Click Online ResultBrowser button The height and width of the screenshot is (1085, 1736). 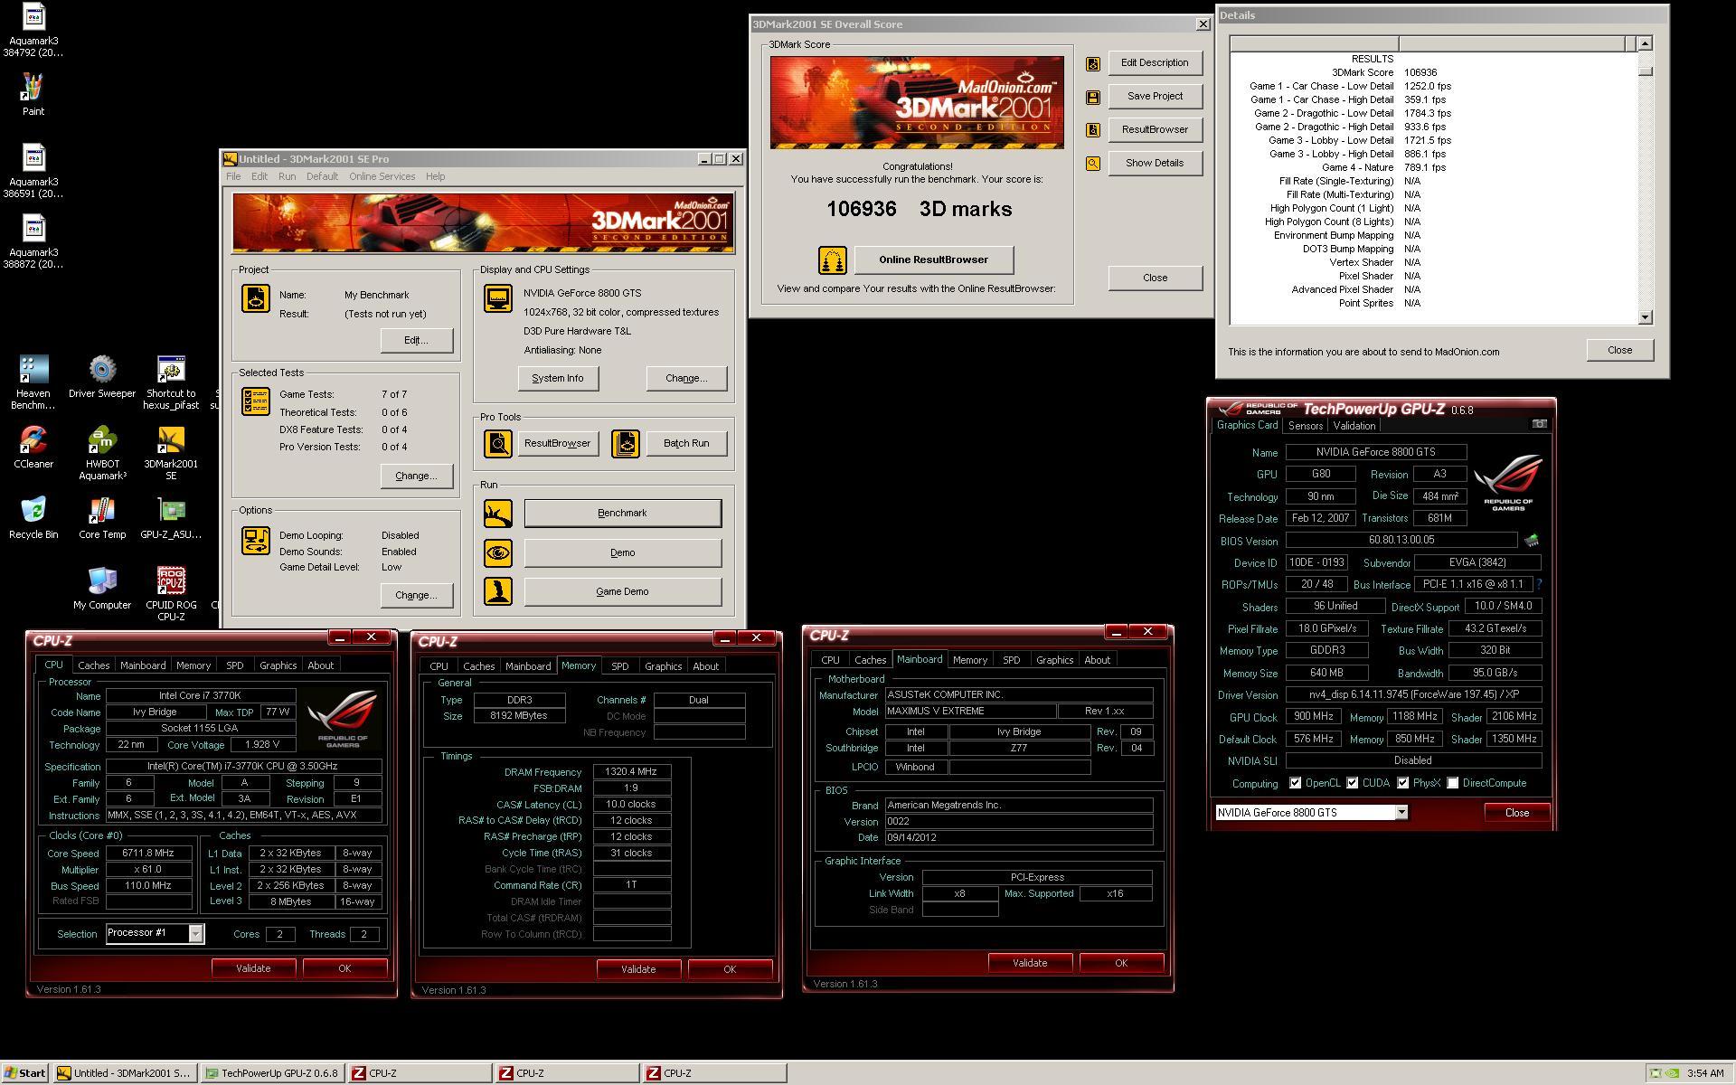(933, 260)
